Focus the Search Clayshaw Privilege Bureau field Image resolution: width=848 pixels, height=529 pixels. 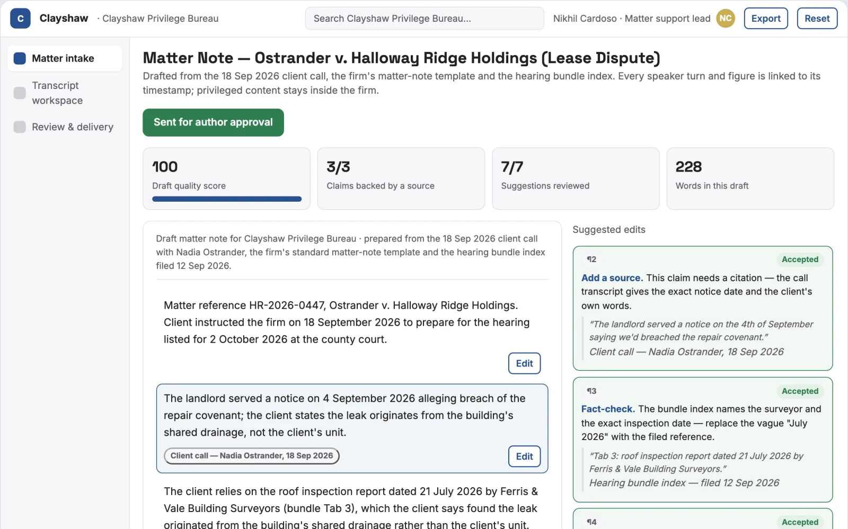tap(425, 19)
